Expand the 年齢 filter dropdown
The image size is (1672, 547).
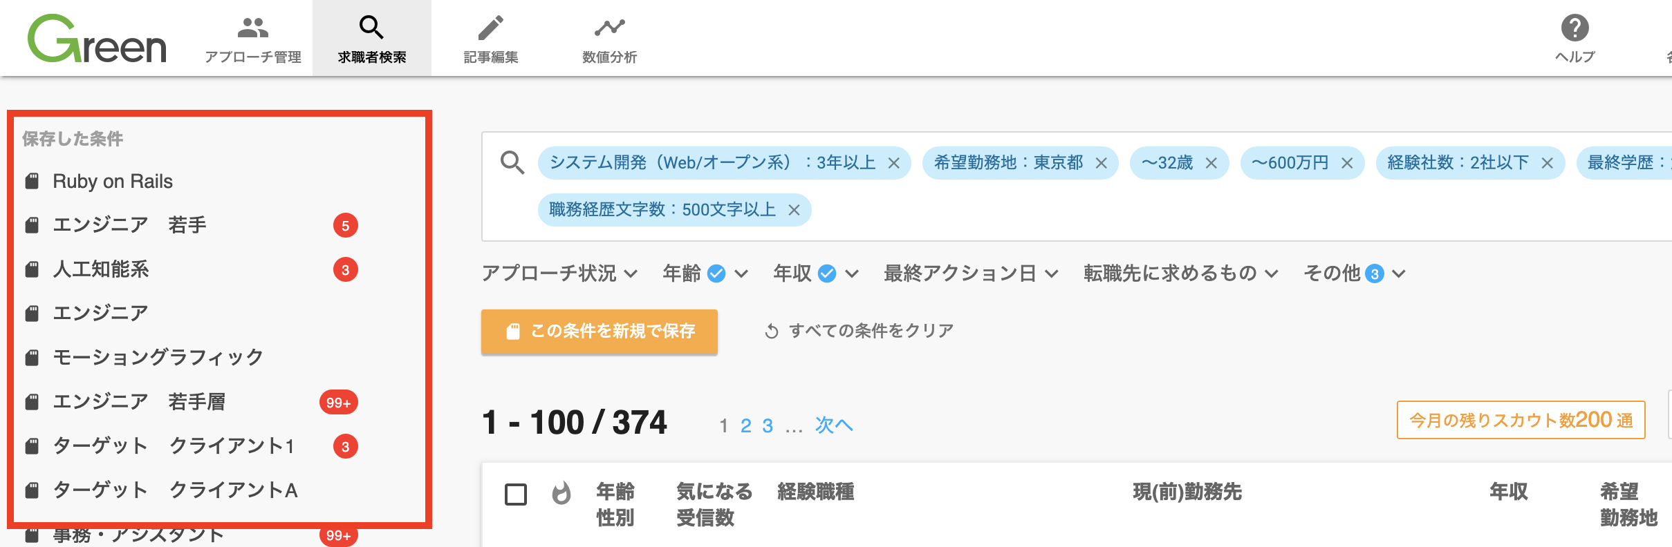click(706, 273)
